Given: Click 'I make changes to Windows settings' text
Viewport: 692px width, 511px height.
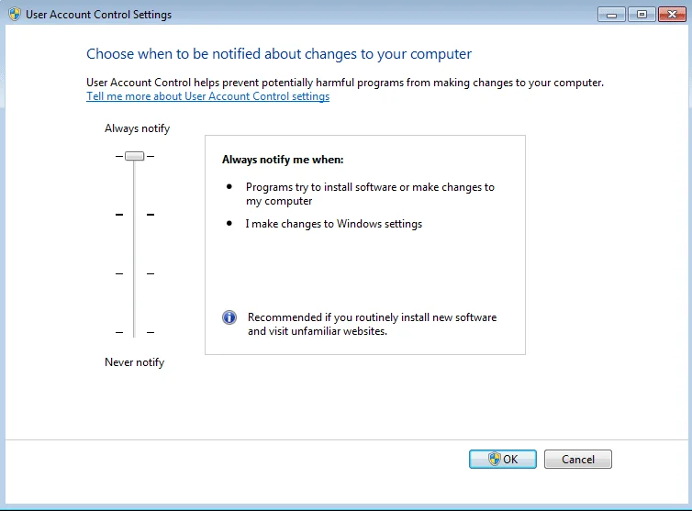Looking at the screenshot, I should (334, 224).
